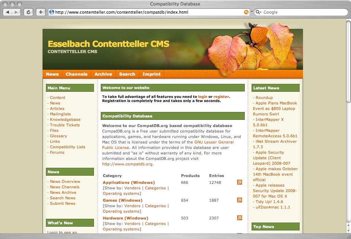Open Hardware (Windows) category
This screenshot has height=239, width=351.
(x=125, y=218)
